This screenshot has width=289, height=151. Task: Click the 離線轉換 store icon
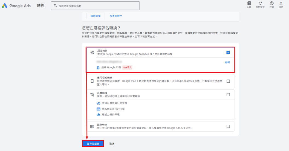tap(92, 126)
